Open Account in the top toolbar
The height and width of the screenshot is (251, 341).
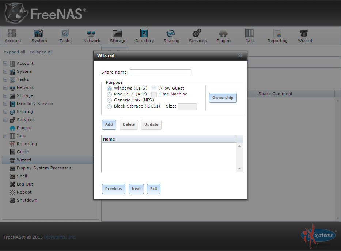coord(13,36)
